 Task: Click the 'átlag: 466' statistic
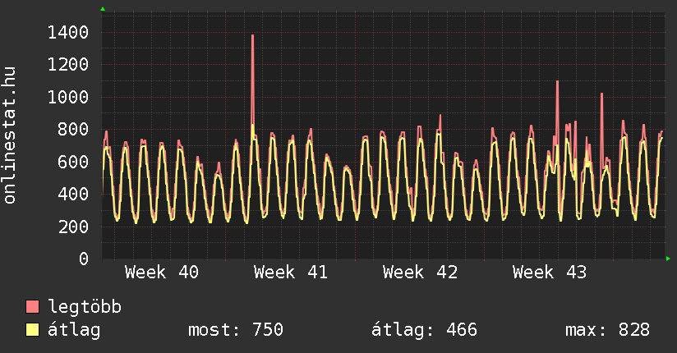[x=424, y=330]
